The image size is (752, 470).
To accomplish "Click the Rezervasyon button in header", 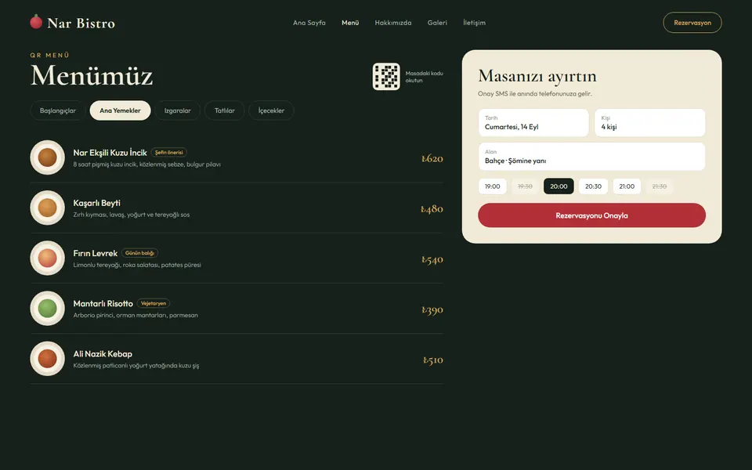I will click(x=692, y=23).
